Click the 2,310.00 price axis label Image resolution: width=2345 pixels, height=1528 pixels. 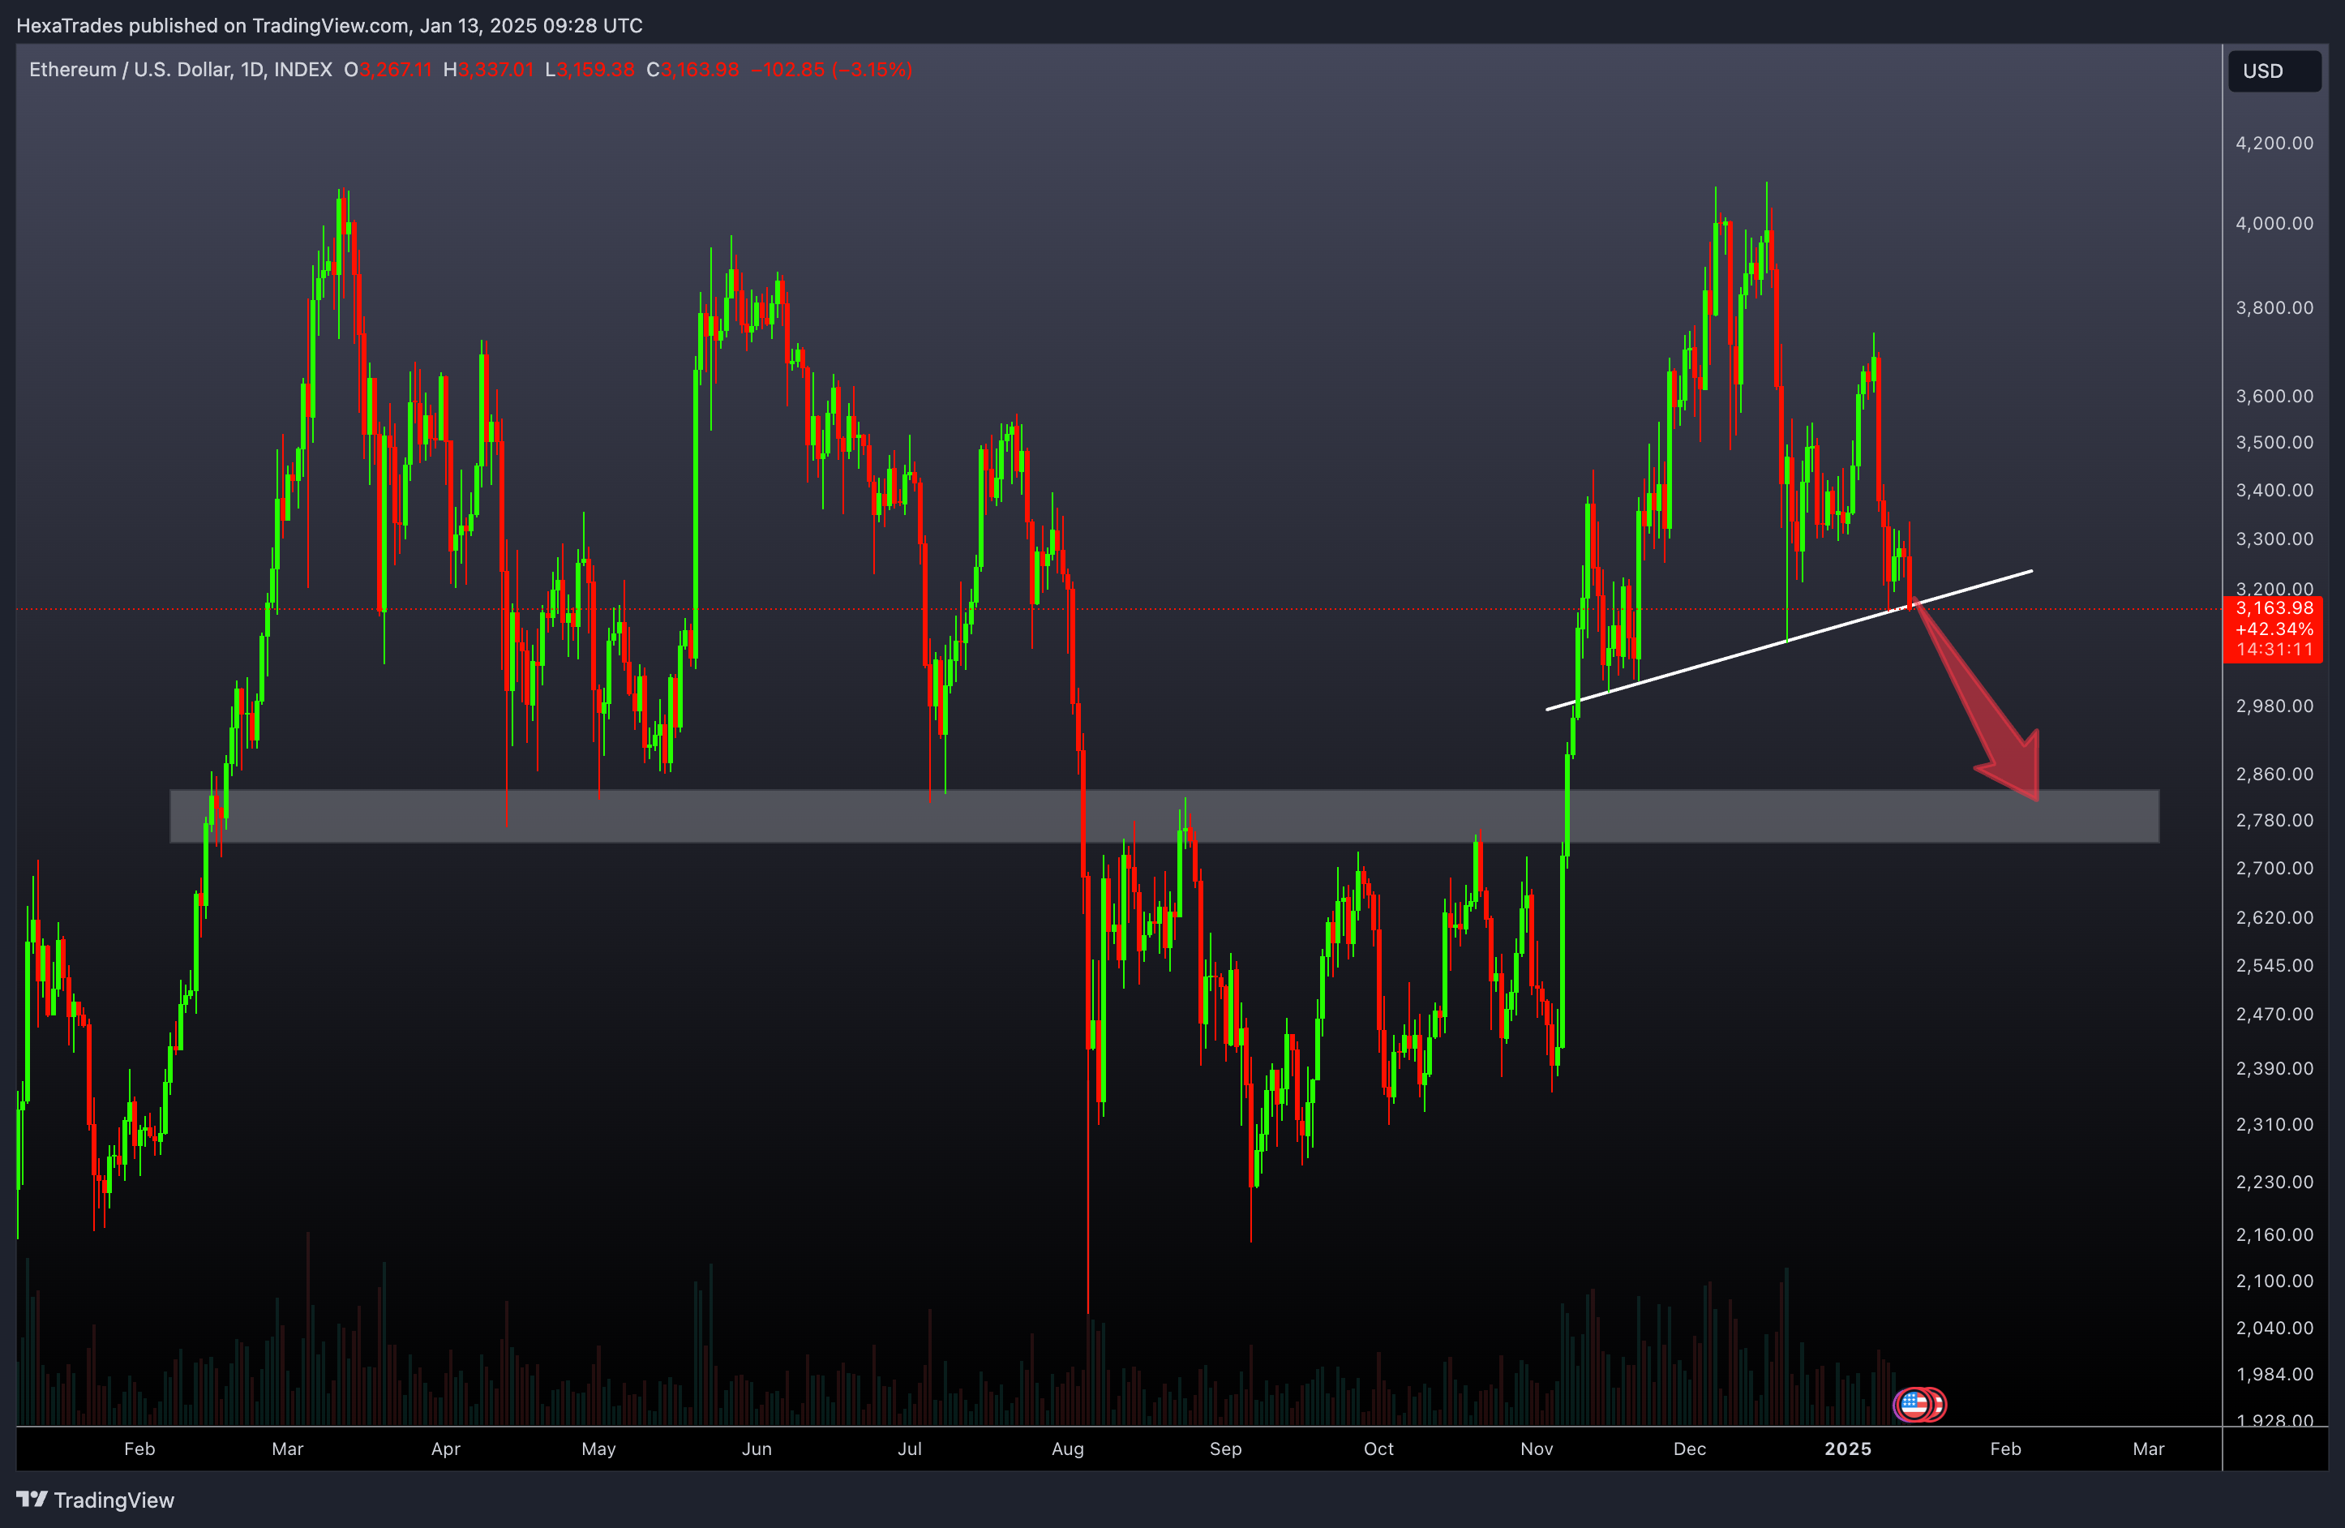click(2274, 1125)
